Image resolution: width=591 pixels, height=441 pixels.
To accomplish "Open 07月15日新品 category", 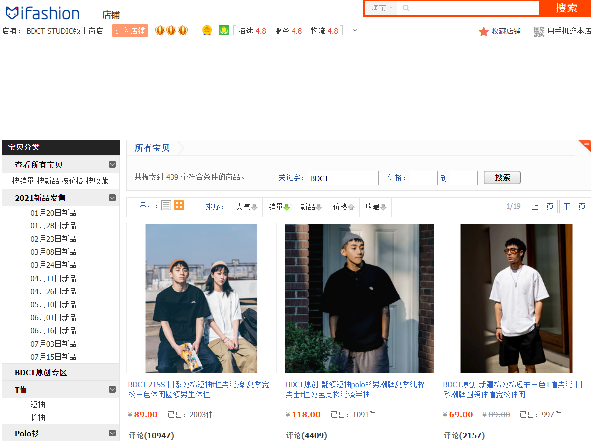I will click(53, 357).
